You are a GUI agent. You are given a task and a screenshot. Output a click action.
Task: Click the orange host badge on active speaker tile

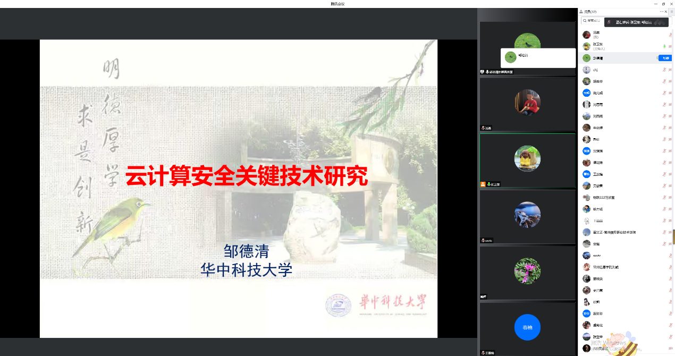pyautogui.click(x=483, y=184)
